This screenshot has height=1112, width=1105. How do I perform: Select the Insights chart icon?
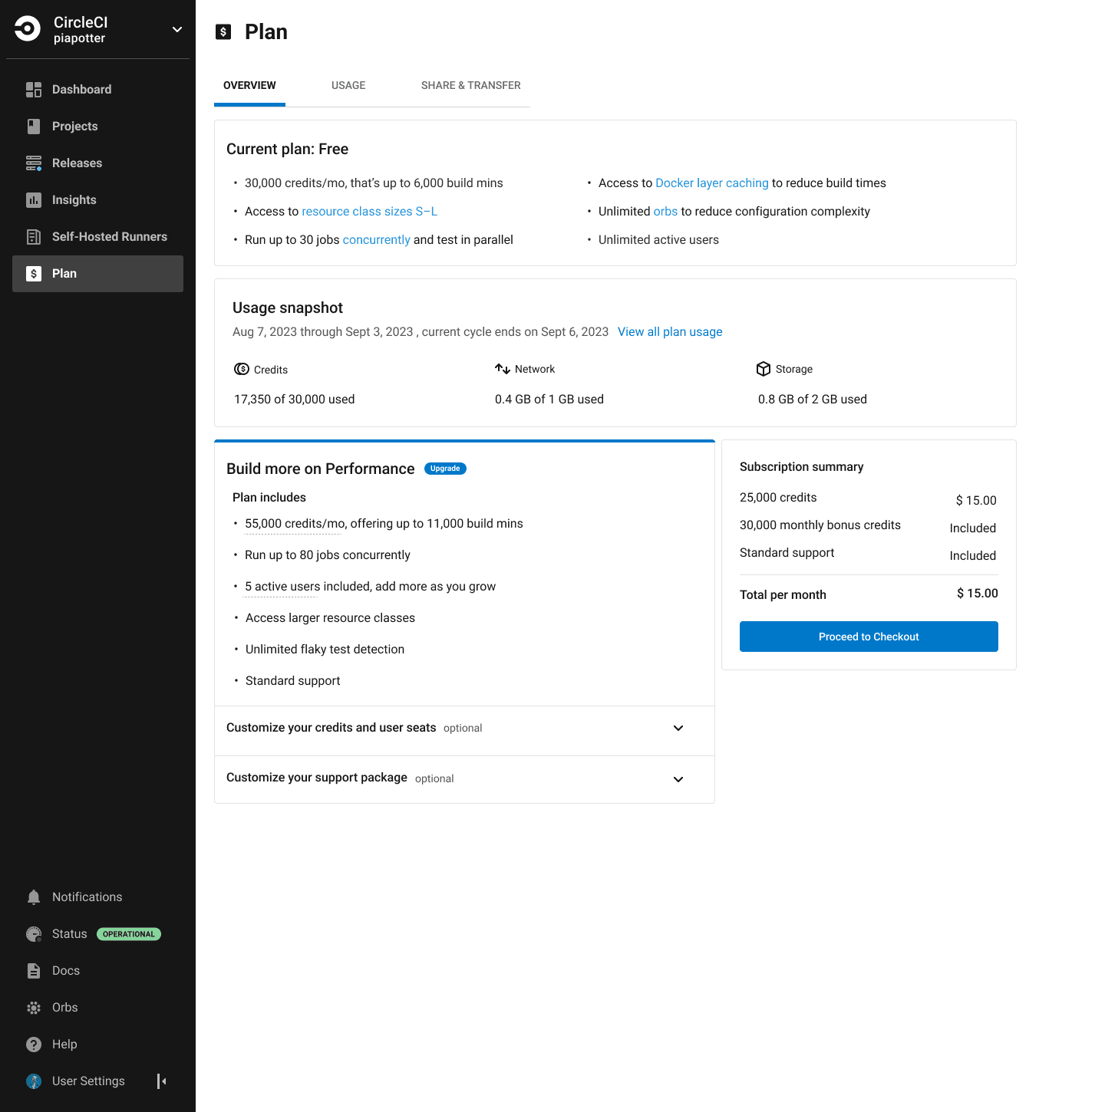pos(34,200)
